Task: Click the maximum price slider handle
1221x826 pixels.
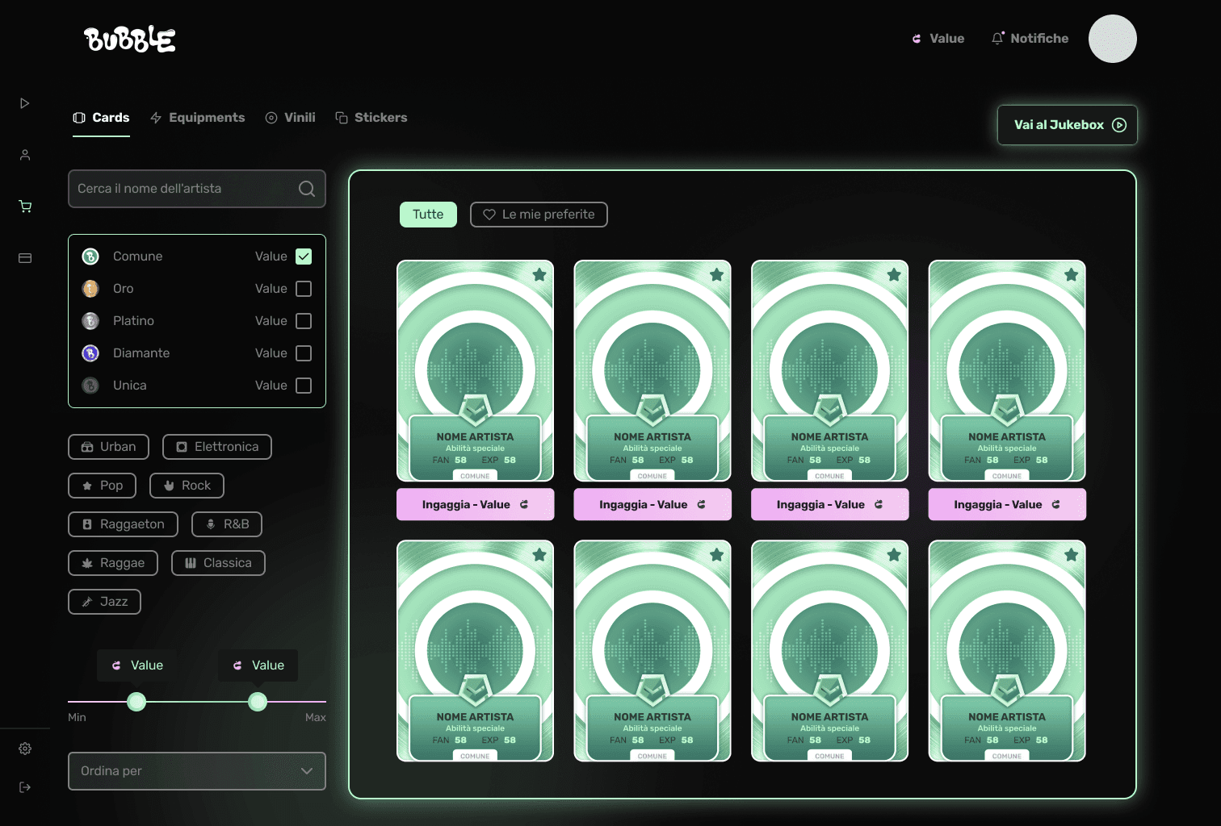Action: click(x=258, y=702)
